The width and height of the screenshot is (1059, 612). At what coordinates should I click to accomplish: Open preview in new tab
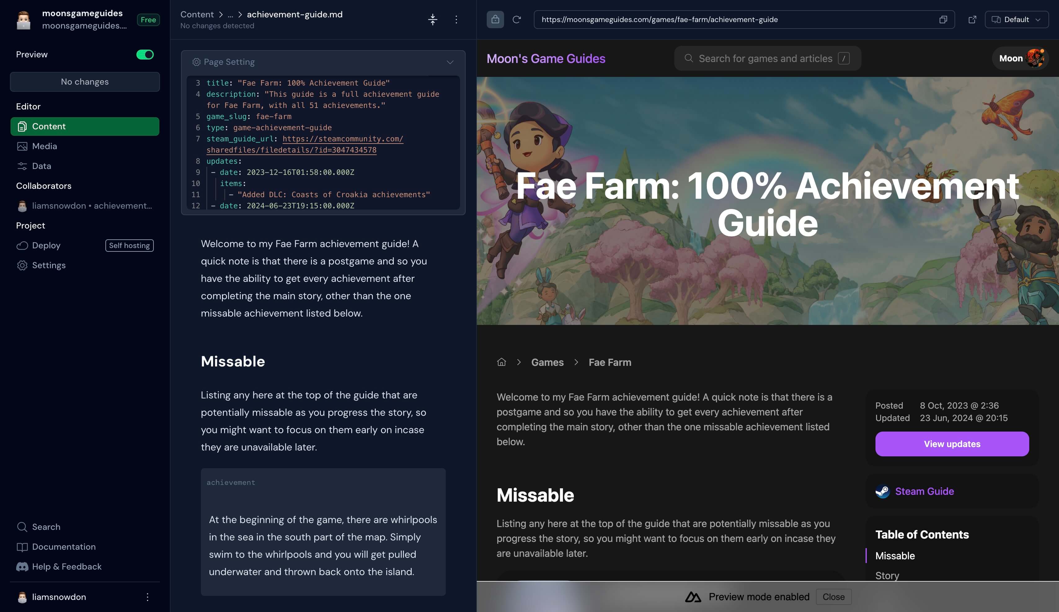[x=973, y=19]
